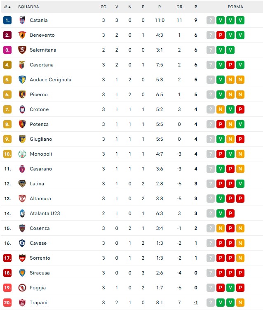
Task: Sort standings by the PG column header
Action: coord(103,7)
